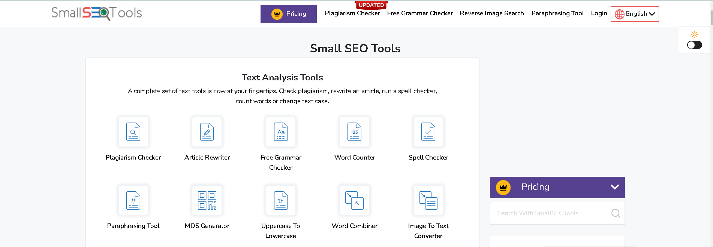
Task: Open the Image To Text Converter icon
Action: (428, 200)
